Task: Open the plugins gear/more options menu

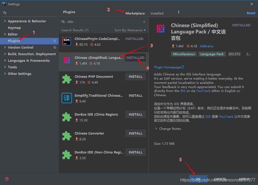Action: point(179,12)
